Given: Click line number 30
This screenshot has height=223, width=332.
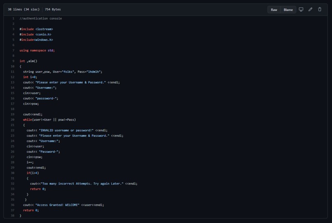Looking at the screenshot, I should (x=12, y=173).
